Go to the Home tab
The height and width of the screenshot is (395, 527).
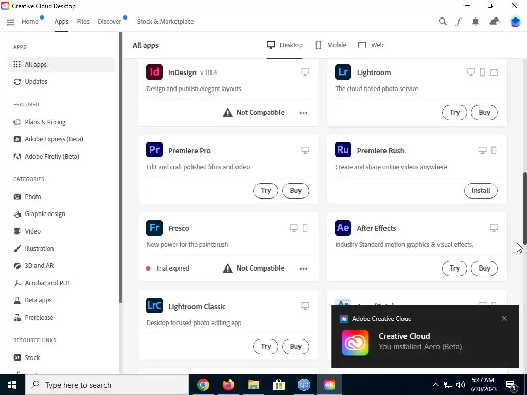(x=30, y=22)
